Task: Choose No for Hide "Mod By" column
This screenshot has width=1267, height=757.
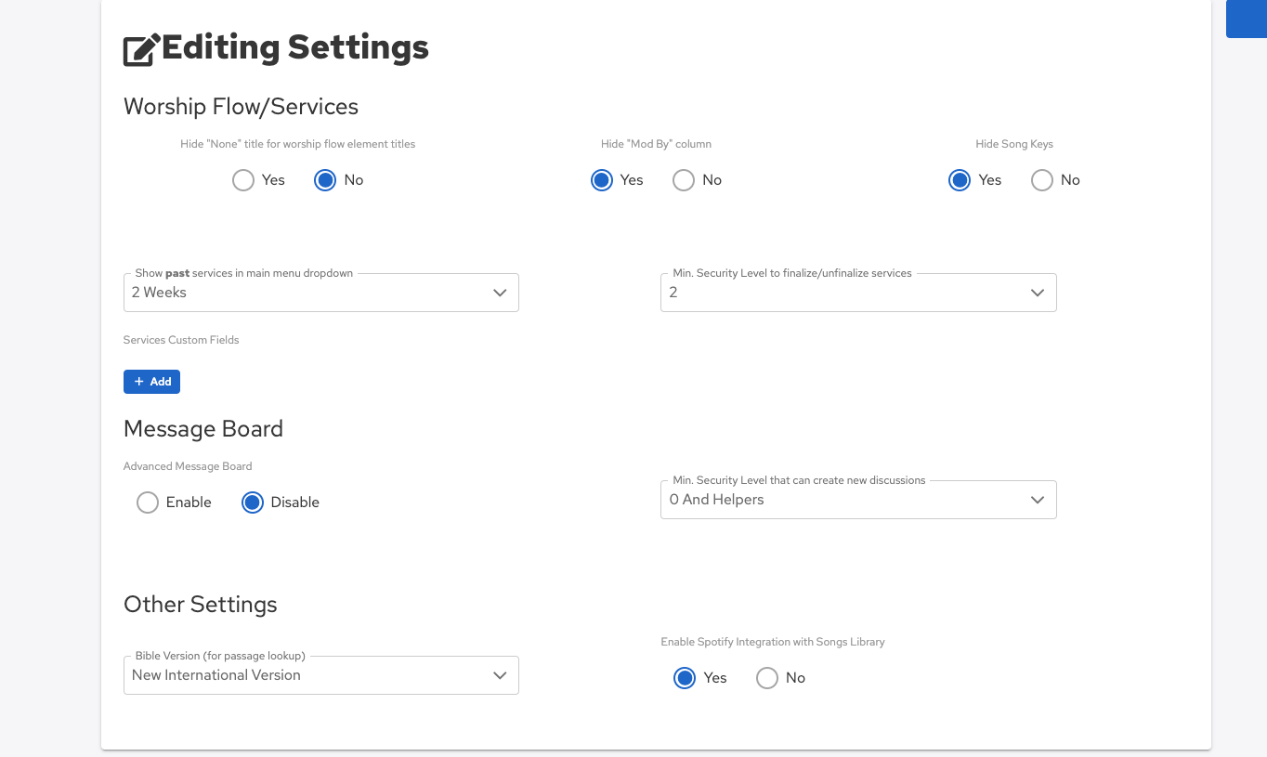Action: [x=684, y=180]
